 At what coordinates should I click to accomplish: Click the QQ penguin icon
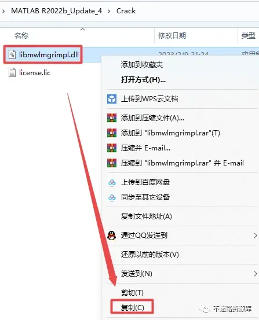pyautogui.click(x=112, y=236)
